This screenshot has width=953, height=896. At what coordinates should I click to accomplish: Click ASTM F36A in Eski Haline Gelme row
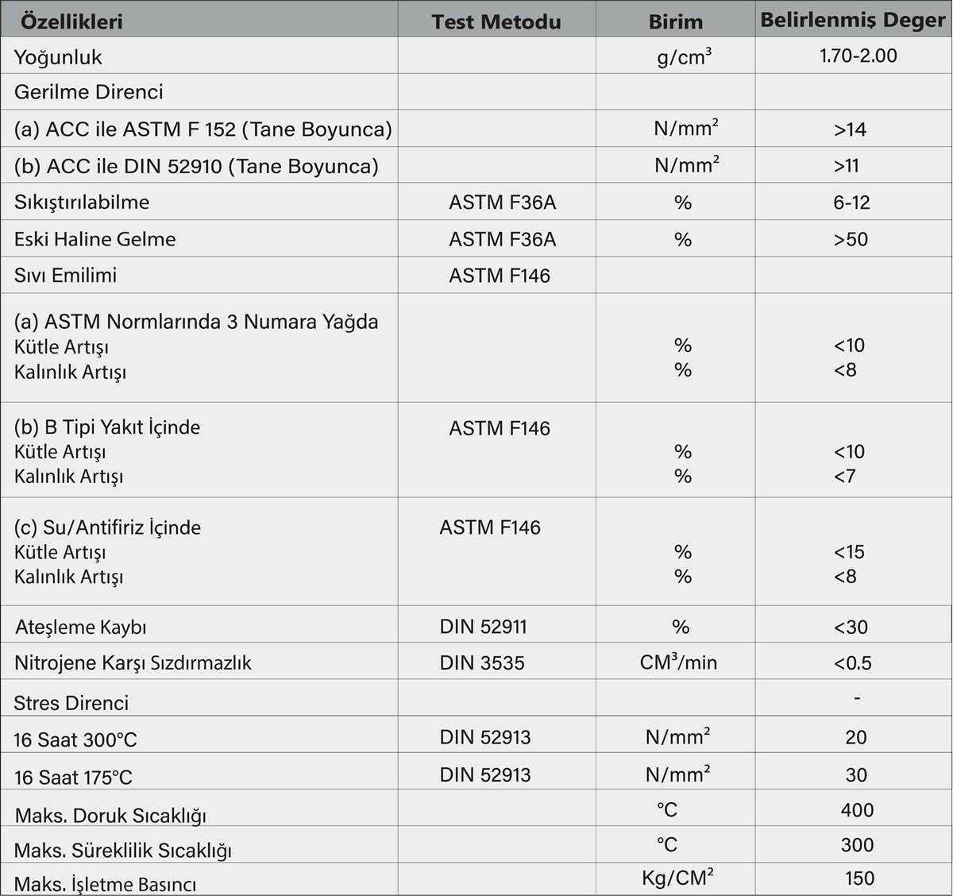coord(502,239)
